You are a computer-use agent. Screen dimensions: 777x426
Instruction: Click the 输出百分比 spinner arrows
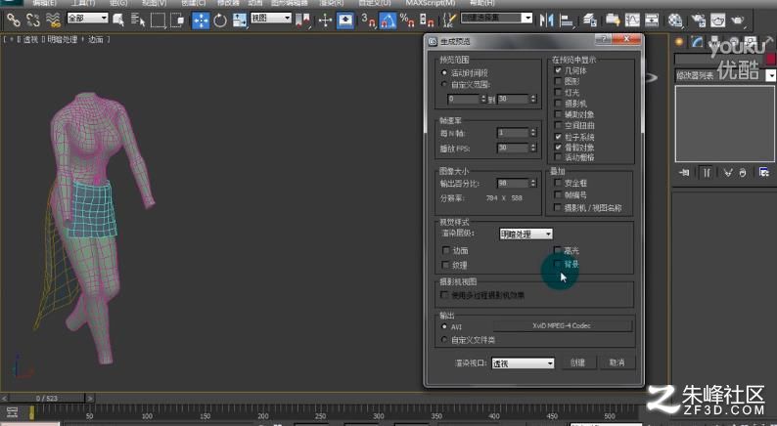pyautogui.click(x=533, y=183)
